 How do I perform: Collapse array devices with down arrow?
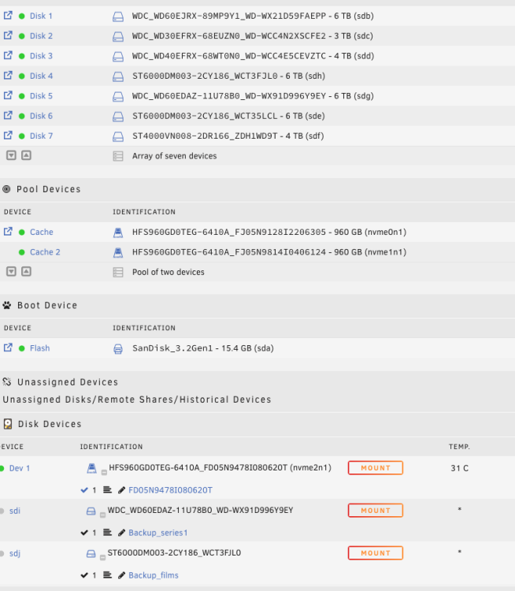[11, 155]
